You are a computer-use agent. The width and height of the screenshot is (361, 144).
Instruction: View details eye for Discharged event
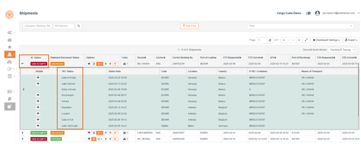(x=38, y=95)
